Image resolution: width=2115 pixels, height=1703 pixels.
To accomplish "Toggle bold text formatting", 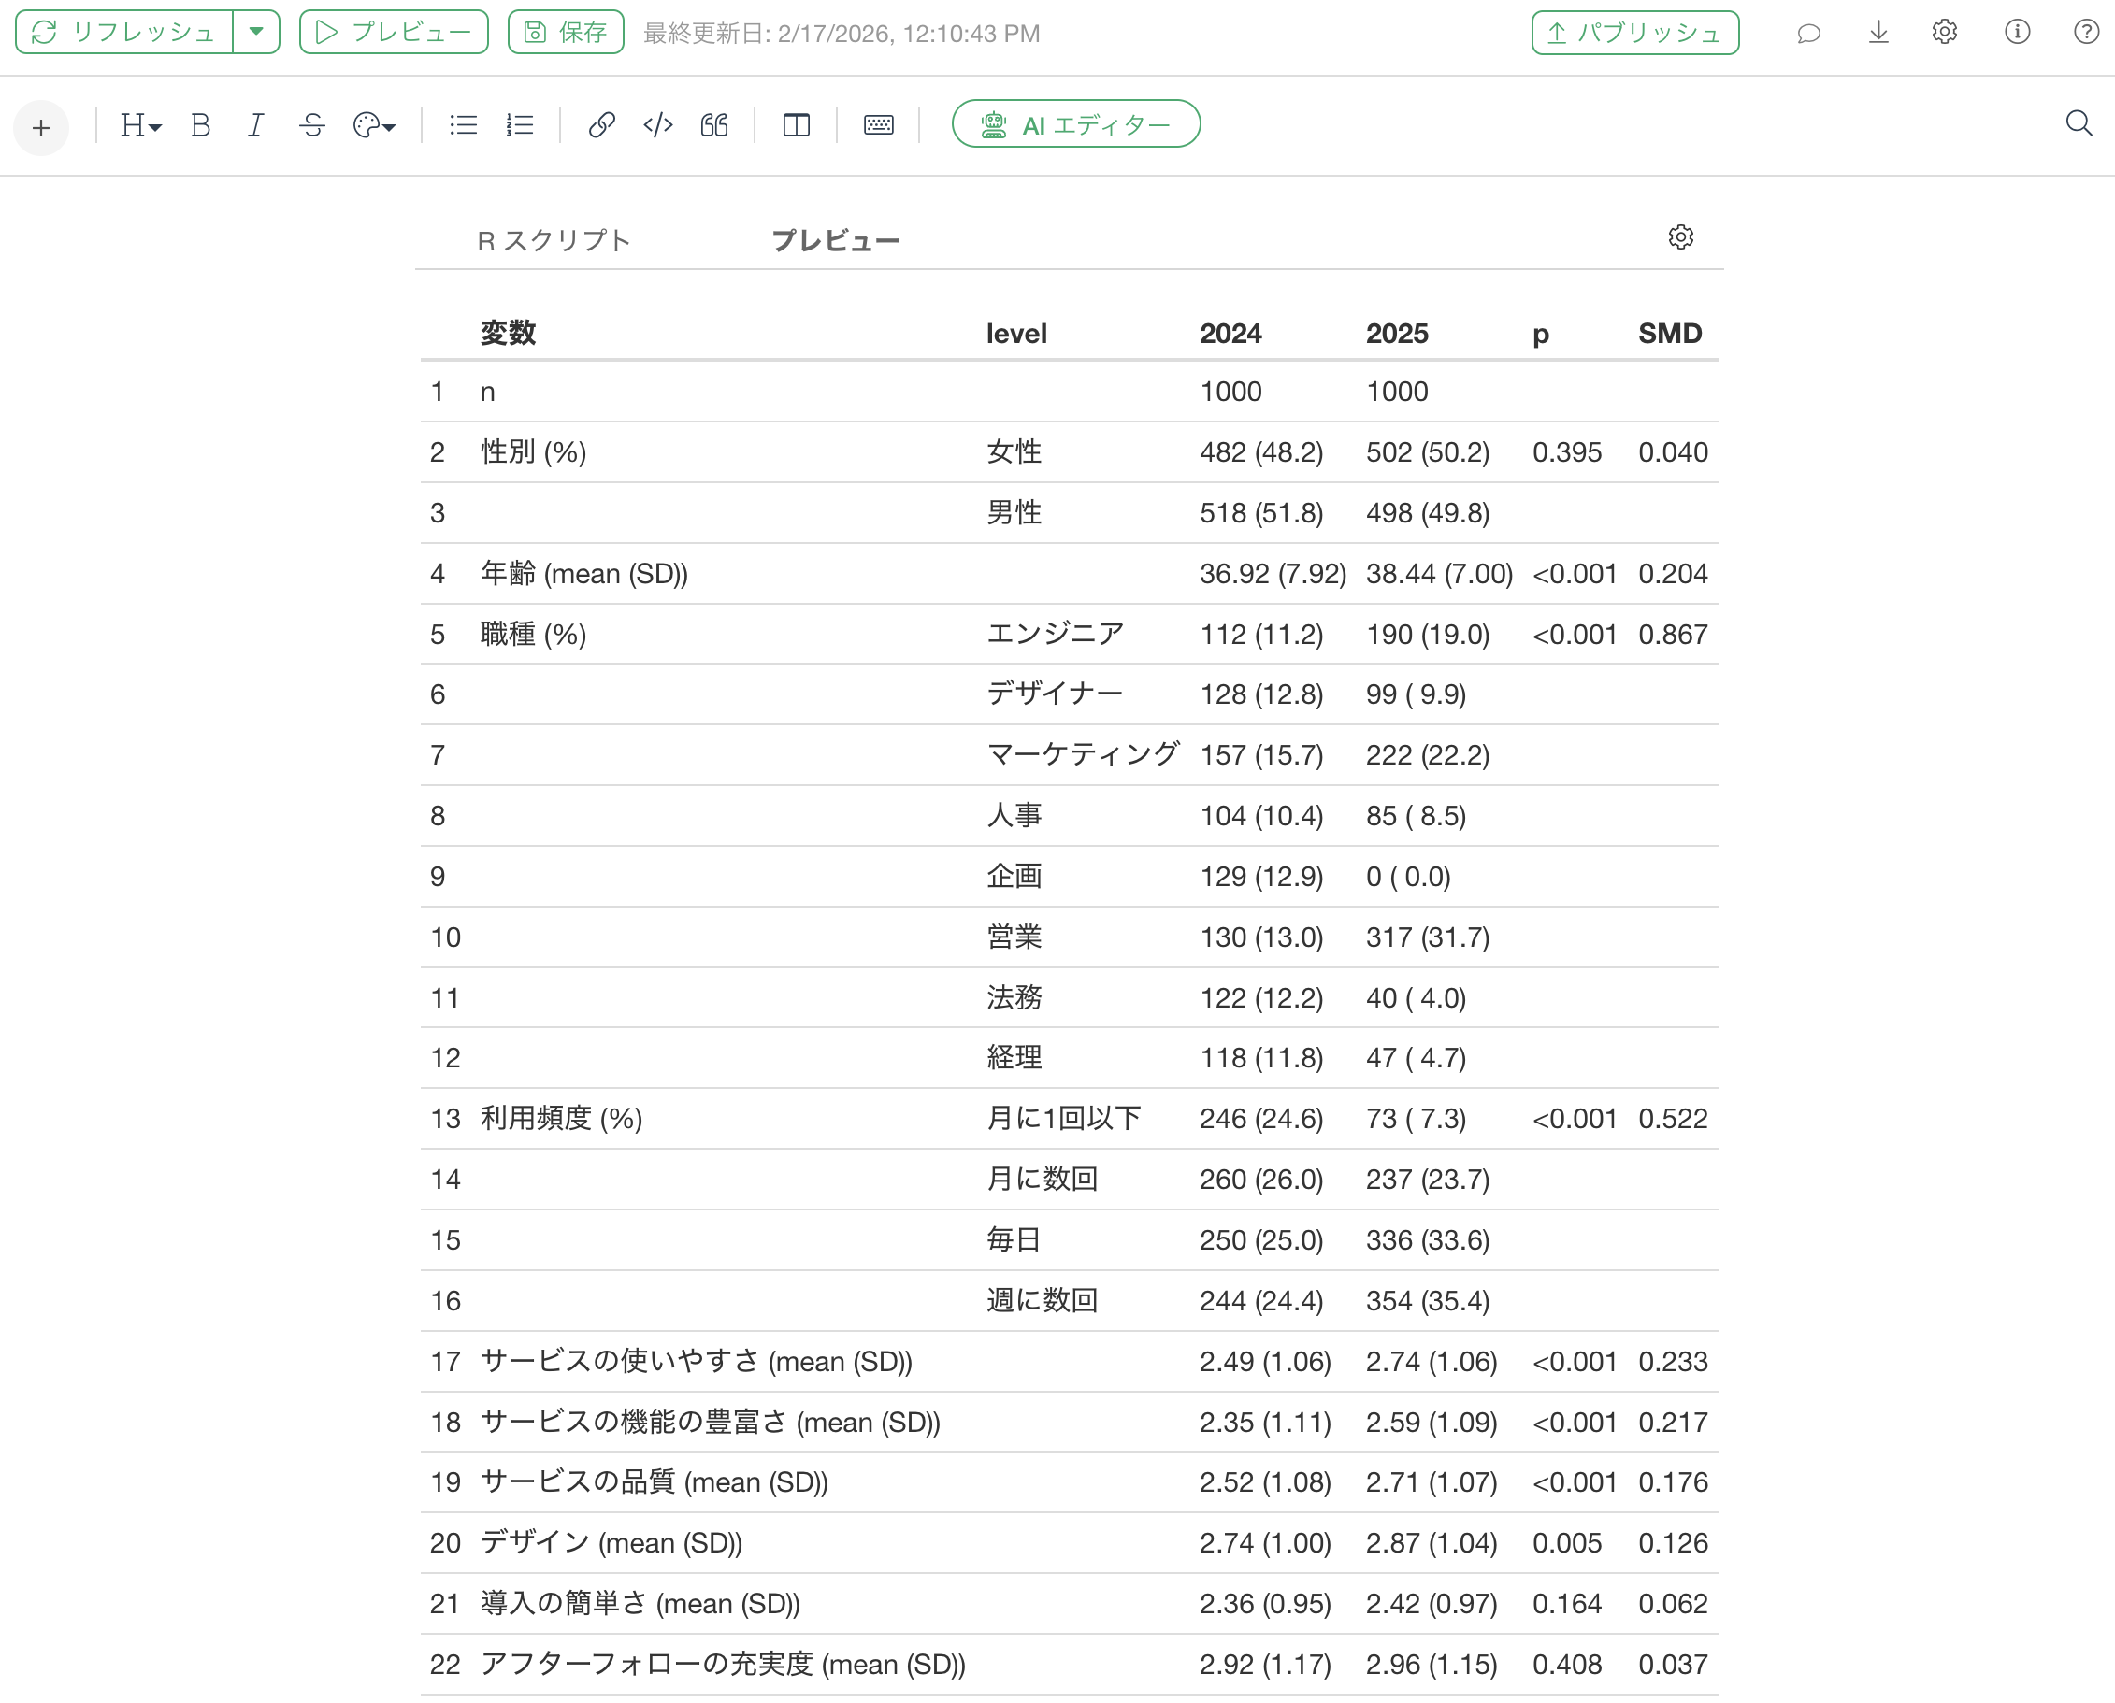I will point(200,125).
